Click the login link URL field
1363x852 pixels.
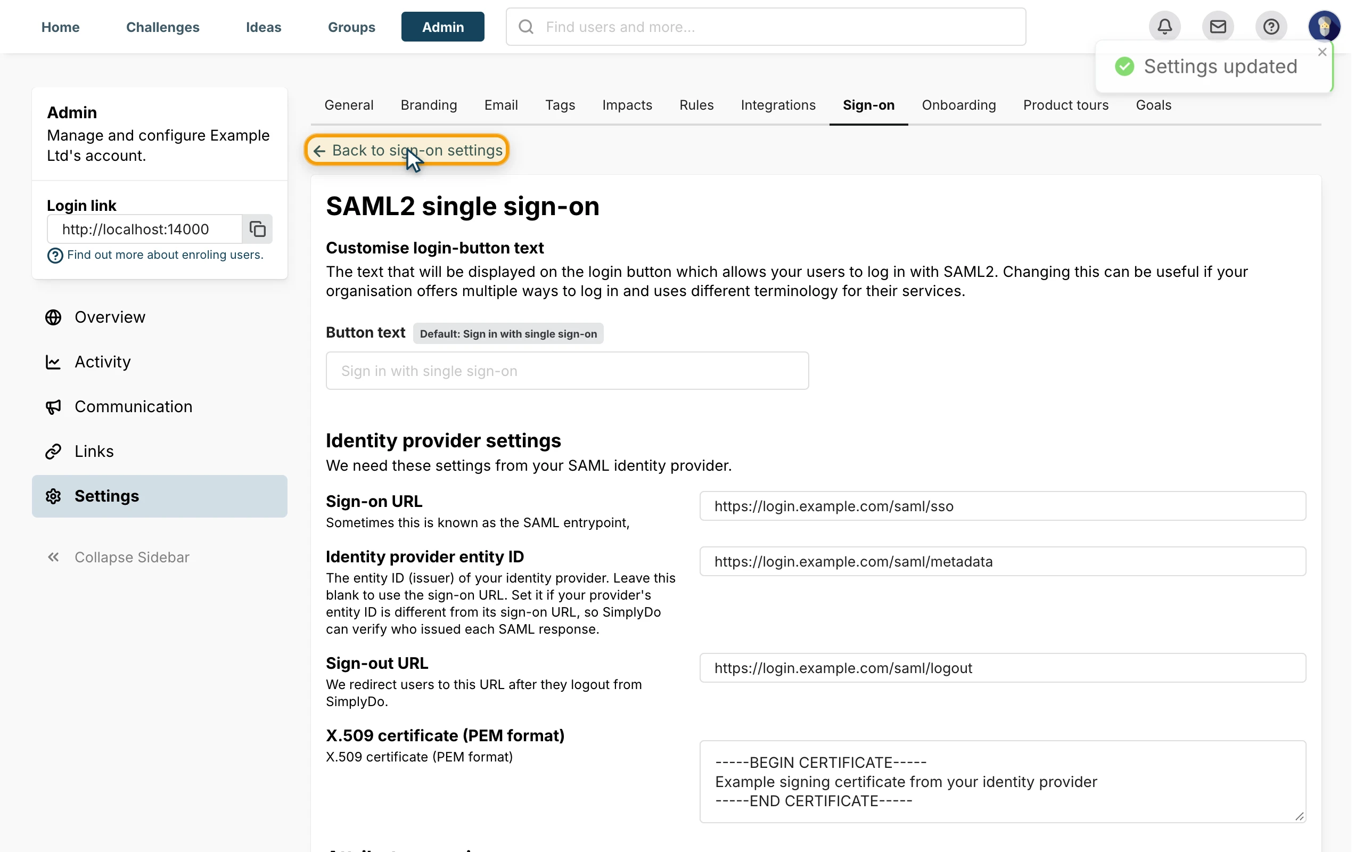(145, 229)
